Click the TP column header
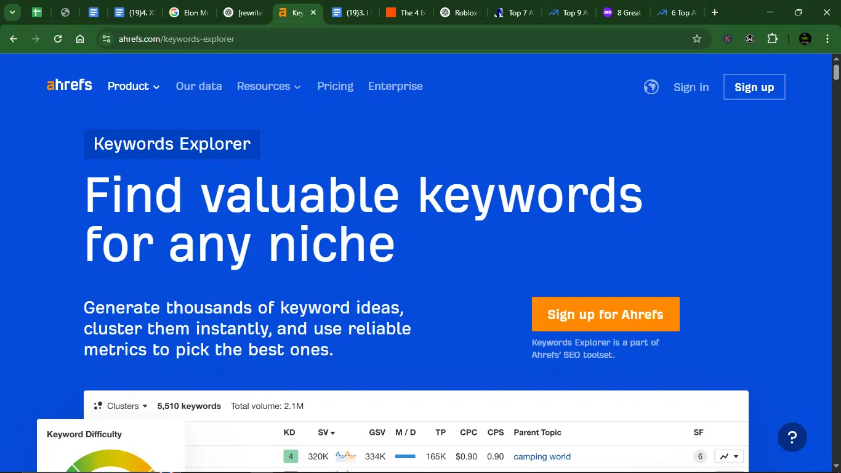841x473 pixels. click(x=440, y=432)
